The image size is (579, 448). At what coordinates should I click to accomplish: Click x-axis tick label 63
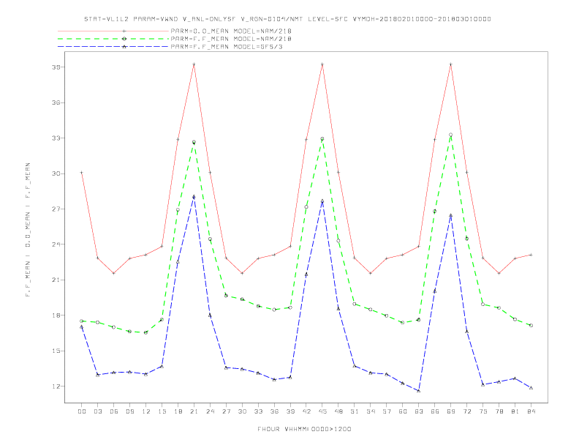(x=419, y=411)
